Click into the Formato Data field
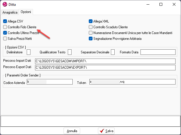Image resolution: width=181 pixels, height=135 pixels. point(158,52)
